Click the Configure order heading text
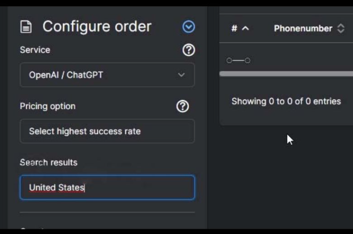Image resolution: width=353 pixels, height=234 pixels. pyautogui.click(x=97, y=27)
